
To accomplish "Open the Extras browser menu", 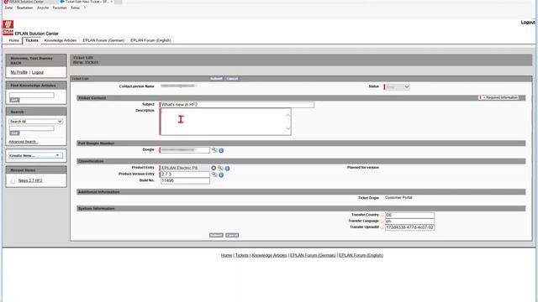I will pos(75,8).
